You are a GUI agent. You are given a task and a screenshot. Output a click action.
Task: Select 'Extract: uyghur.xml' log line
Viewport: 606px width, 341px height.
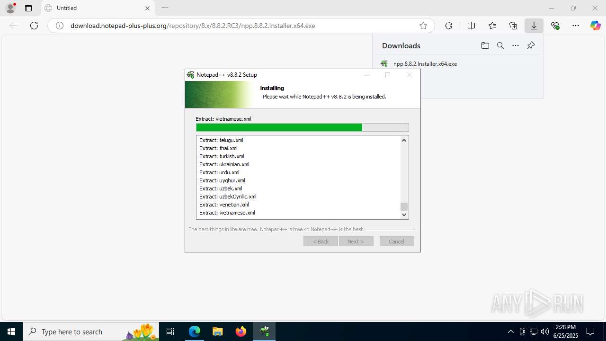222,180
